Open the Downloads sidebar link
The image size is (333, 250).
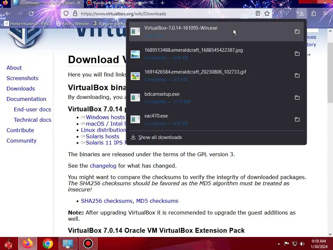tap(20, 89)
